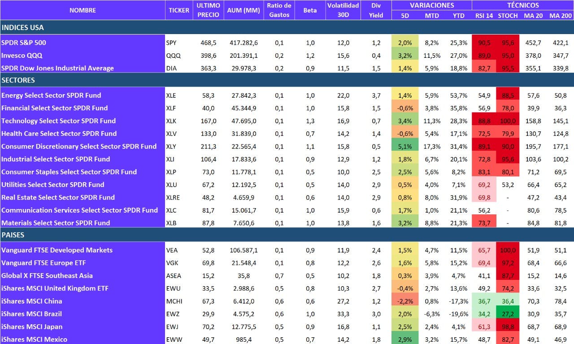The width and height of the screenshot is (574, 344).
Task: Click Vanguard FTSE Europe ETF cell
Action: [83, 263]
